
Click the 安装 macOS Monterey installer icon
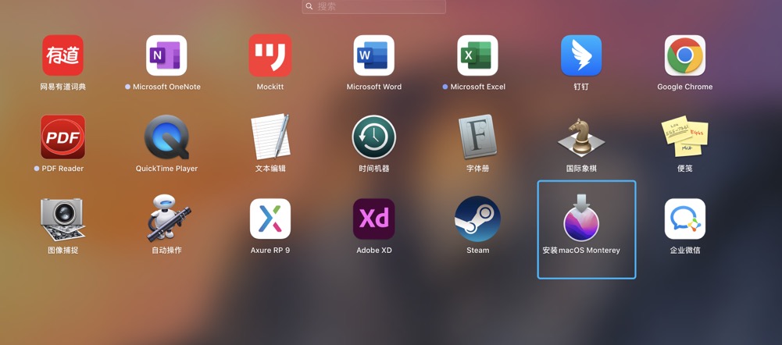point(581,218)
